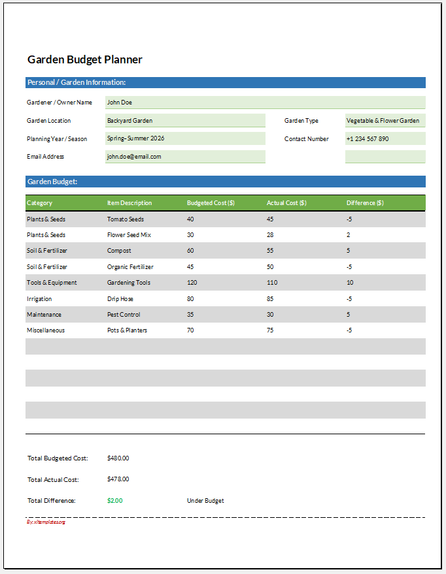Click budgeted cost 60 for Compost

point(190,251)
